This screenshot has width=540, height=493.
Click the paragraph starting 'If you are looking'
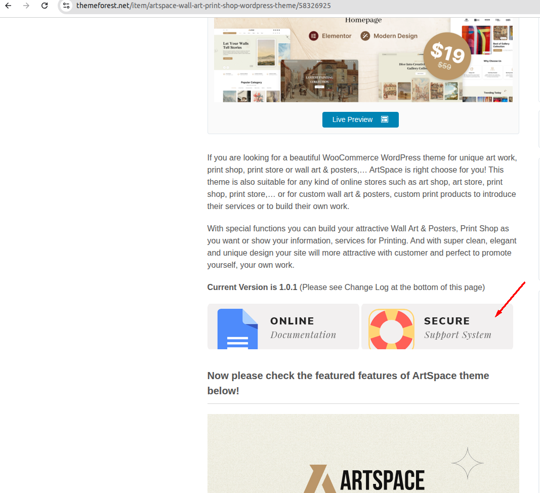pyautogui.click(x=362, y=182)
